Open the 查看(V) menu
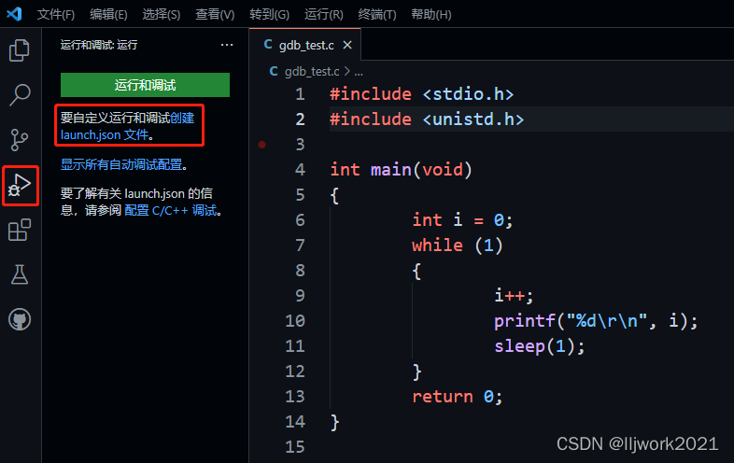 [x=215, y=15]
